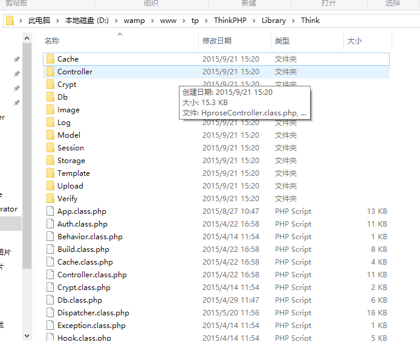Expand chevron after www breadcrumb
Viewport: 420px width, 351px height.
pos(184,21)
